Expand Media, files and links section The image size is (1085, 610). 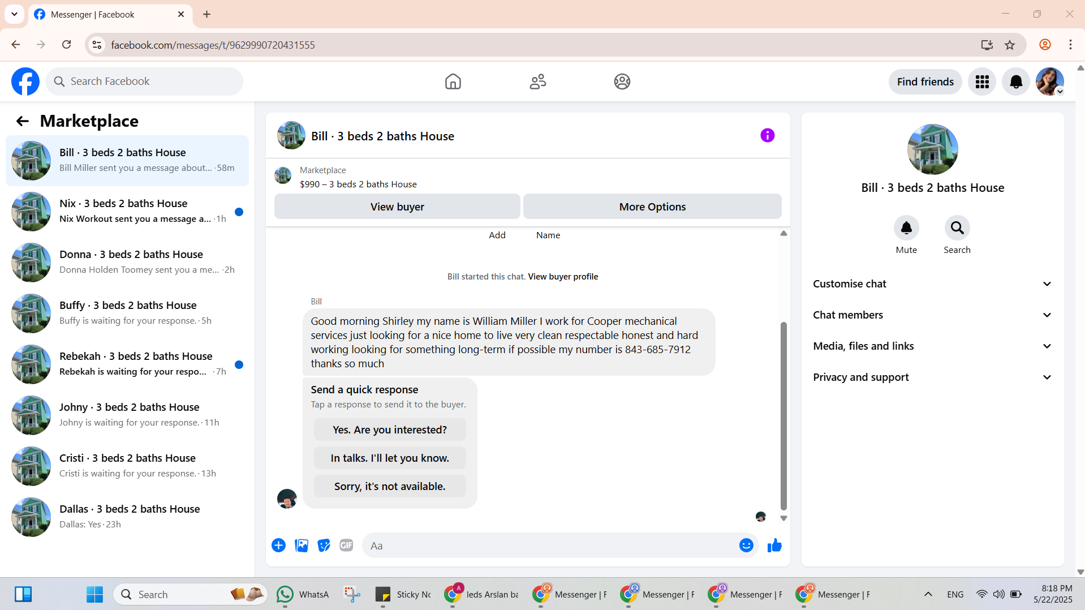tap(932, 346)
